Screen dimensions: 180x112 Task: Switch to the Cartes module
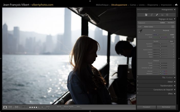click(x=133, y=5)
